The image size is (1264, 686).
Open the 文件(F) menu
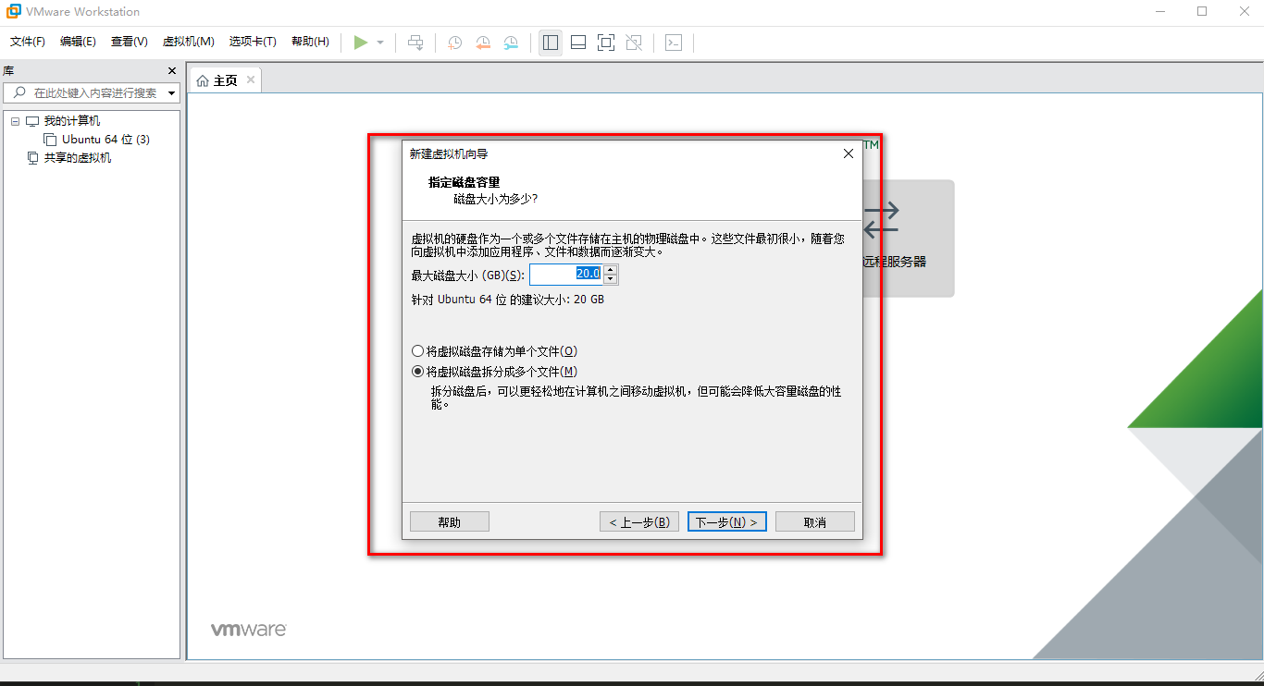pos(28,42)
